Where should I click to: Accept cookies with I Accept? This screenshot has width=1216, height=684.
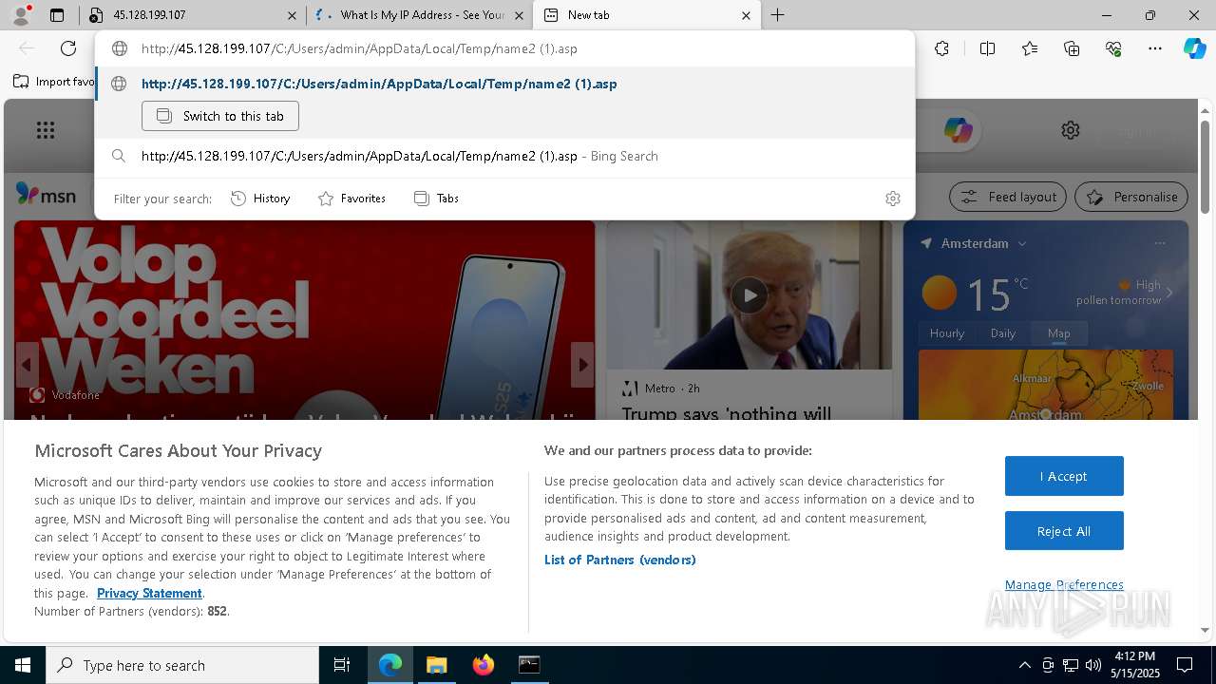pos(1064,476)
